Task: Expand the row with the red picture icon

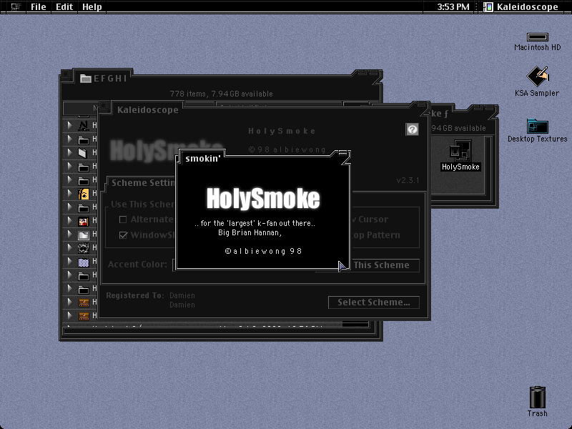Action: [x=69, y=221]
